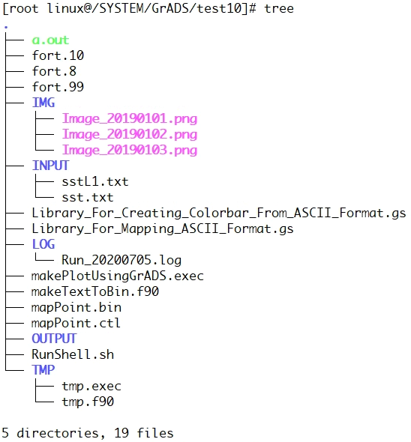Select Image_20190103.png in the tree

click(x=130, y=151)
